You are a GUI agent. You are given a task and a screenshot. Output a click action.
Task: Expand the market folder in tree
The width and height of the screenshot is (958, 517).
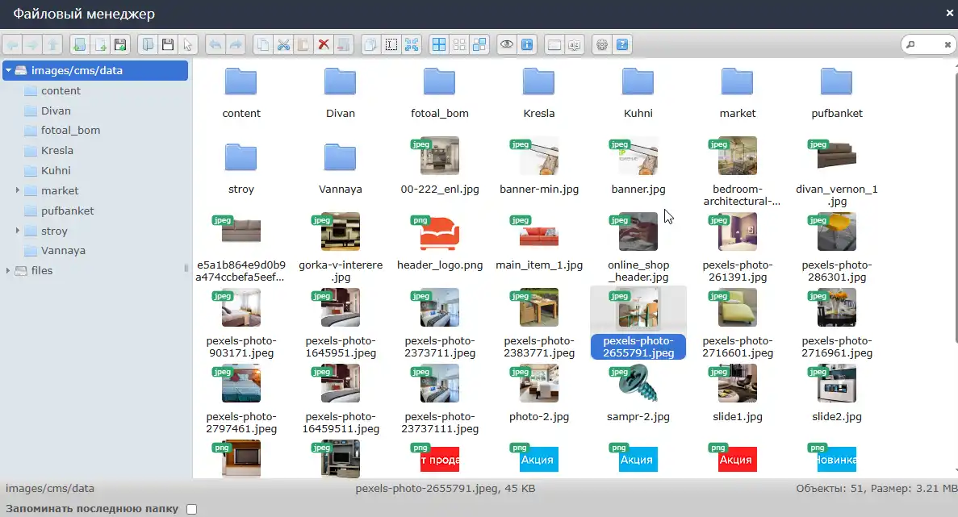click(x=18, y=191)
